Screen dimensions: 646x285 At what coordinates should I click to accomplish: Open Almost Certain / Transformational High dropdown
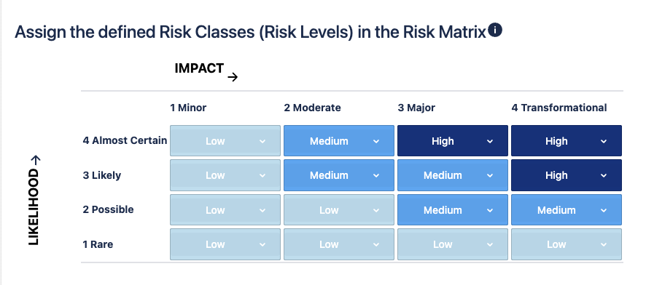point(567,141)
